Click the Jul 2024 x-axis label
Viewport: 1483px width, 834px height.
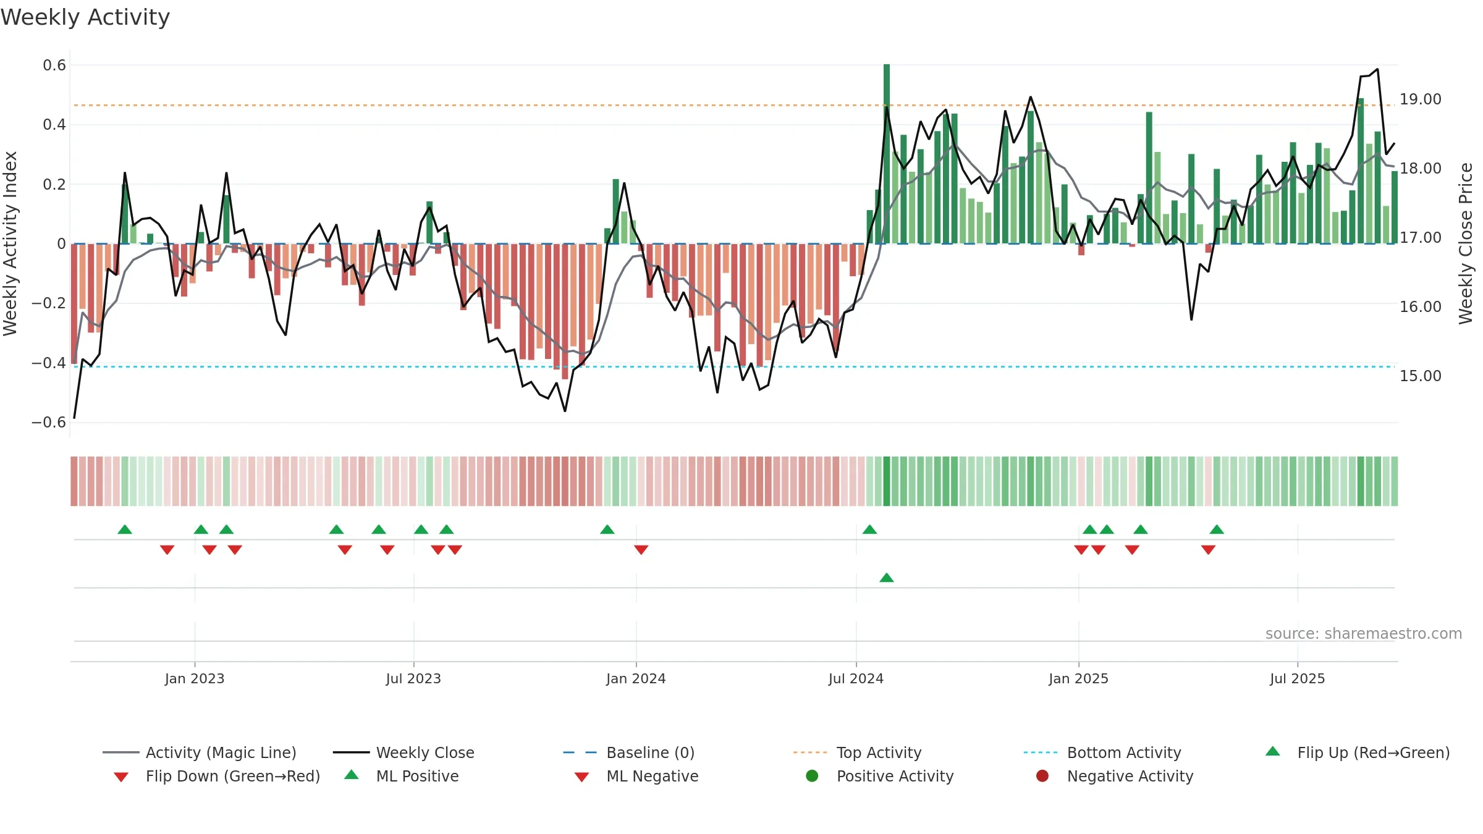[856, 678]
